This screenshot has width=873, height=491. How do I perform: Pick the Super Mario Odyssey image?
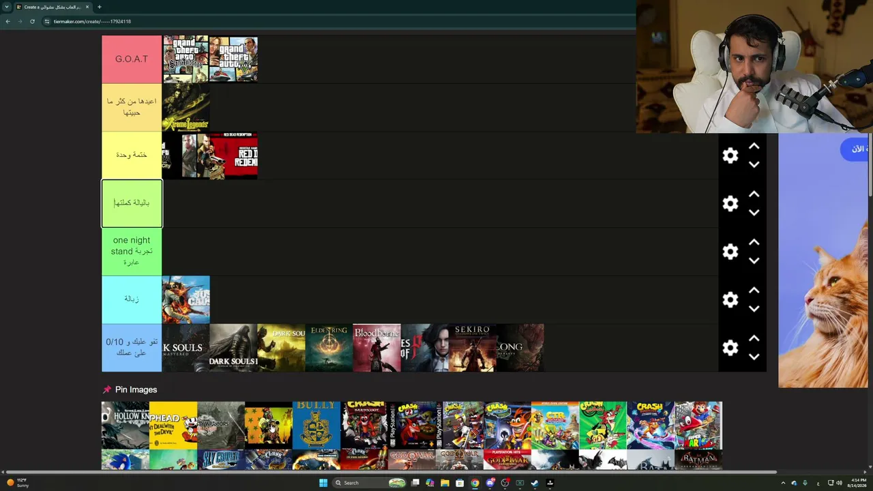point(698,425)
